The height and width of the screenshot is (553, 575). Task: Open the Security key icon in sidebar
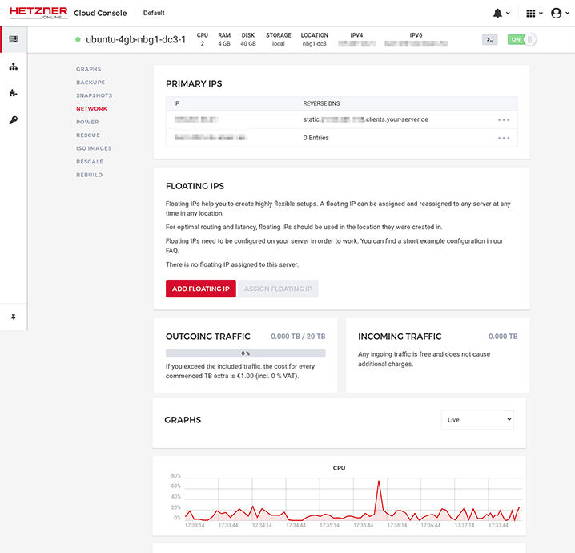click(14, 120)
